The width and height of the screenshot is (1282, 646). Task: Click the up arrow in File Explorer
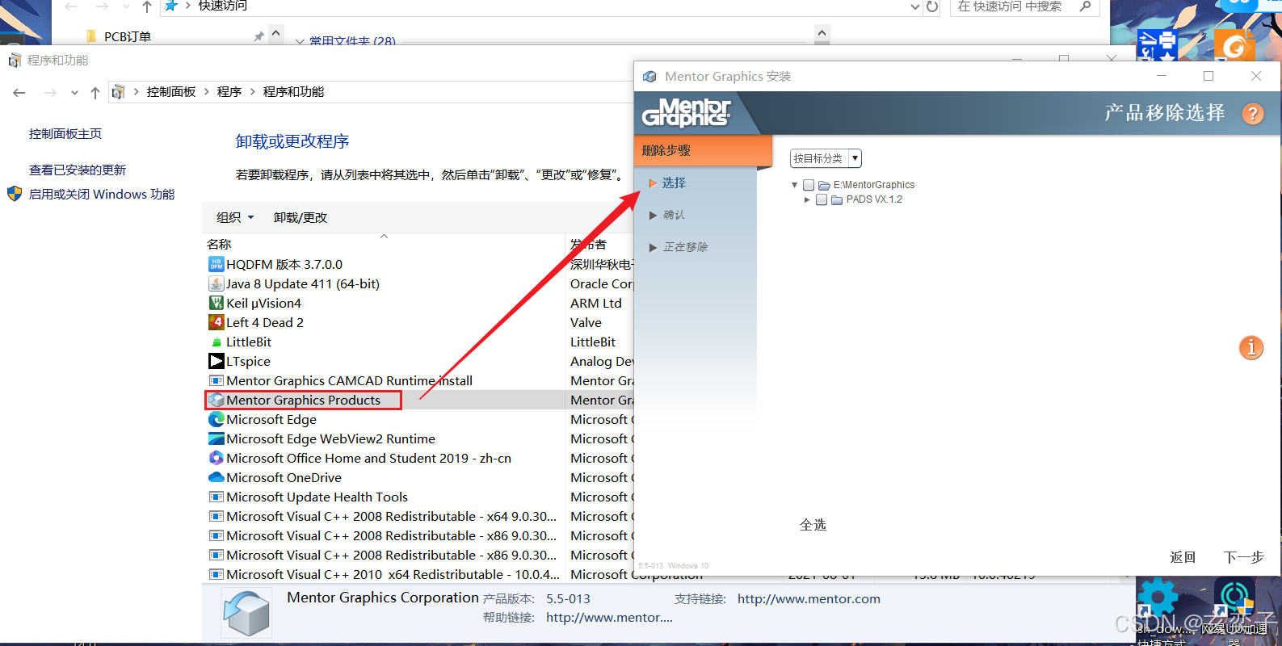coord(146,6)
